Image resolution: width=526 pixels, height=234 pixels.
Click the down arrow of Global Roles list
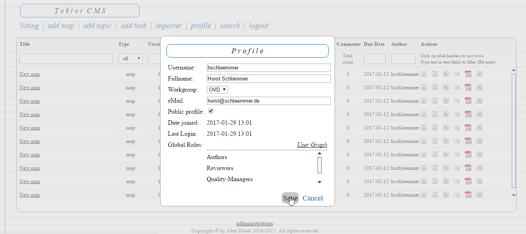pyautogui.click(x=320, y=182)
